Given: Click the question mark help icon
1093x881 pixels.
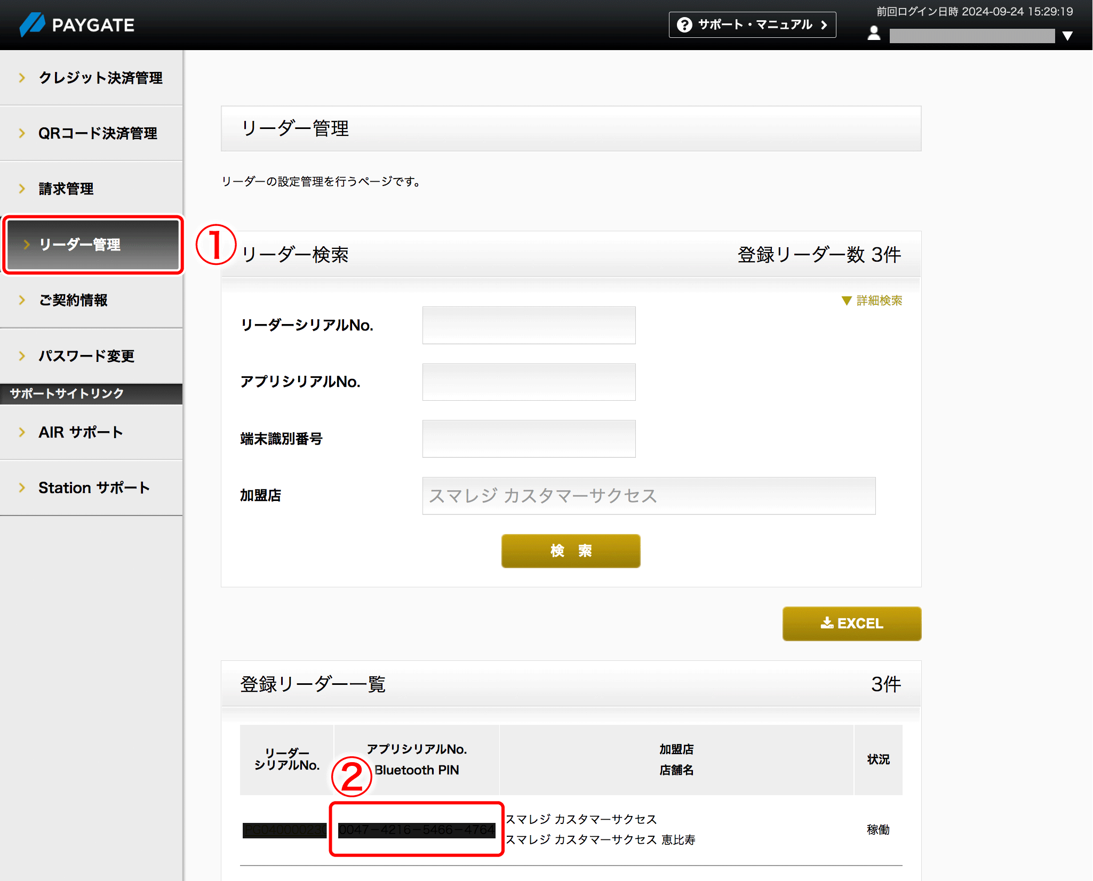Looking at the screenshot, I should (x=684, y=25).
